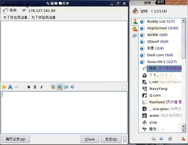Image resolution: width=188 pixels, height=145 pixels.
Task: Click the chat conversation display area
Action: pos(64,51)
